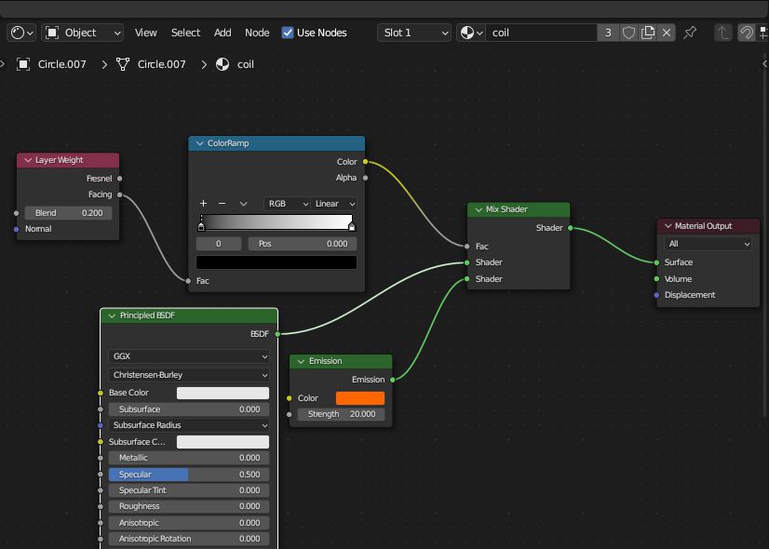Image resolution: width=769 pixels, height=549 pixels.
Task: Click the editor type selector icon
Action: click(20, 33)
